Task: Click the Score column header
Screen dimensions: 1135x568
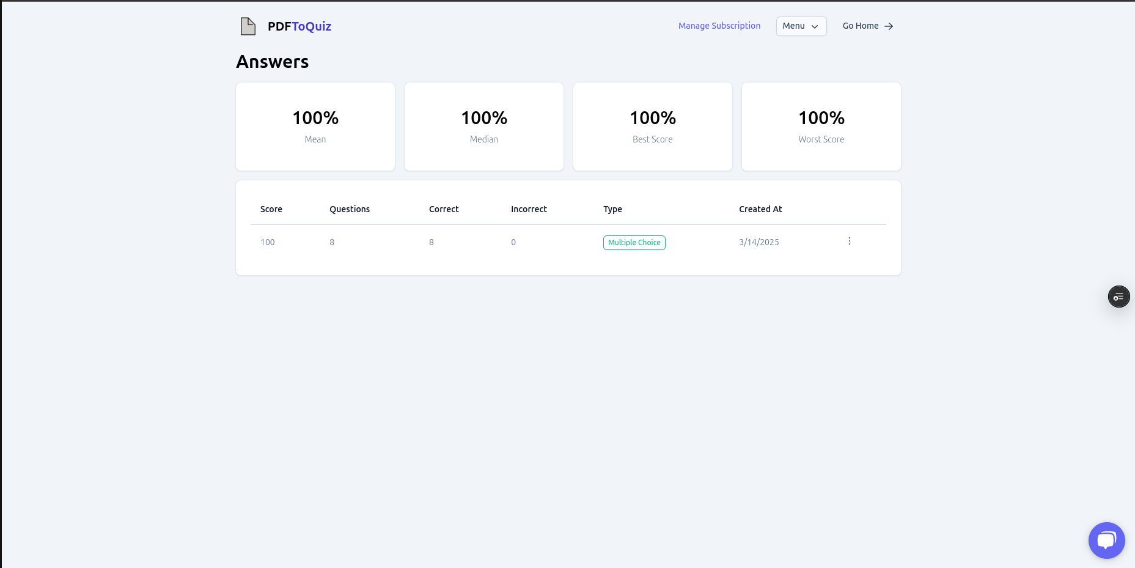Action: [x=271, y=209]
